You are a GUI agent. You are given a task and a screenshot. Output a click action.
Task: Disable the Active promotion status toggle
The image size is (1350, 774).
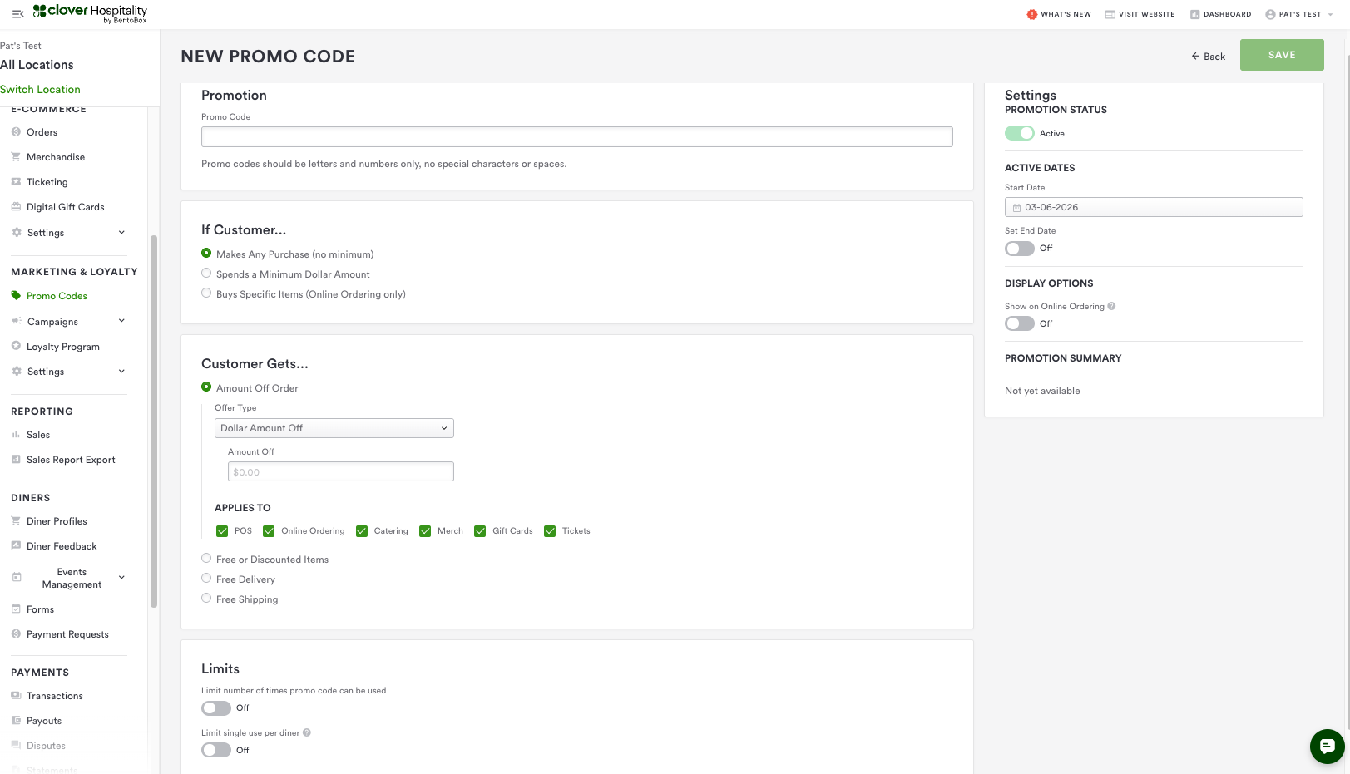tap(1019, 133)
